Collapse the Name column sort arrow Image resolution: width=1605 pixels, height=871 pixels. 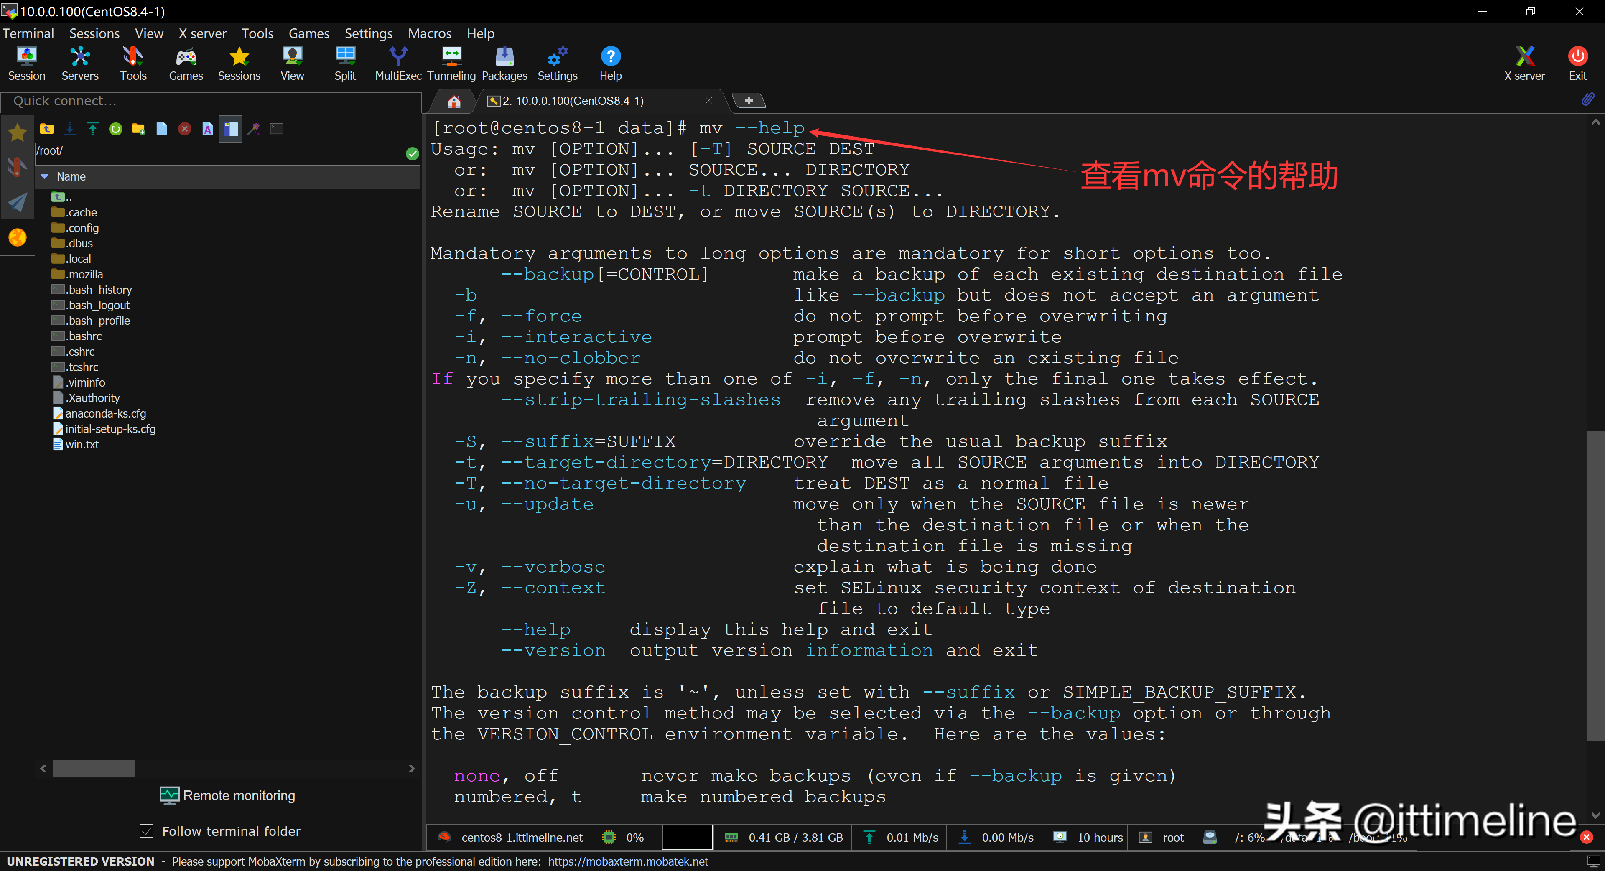[45, 177]
